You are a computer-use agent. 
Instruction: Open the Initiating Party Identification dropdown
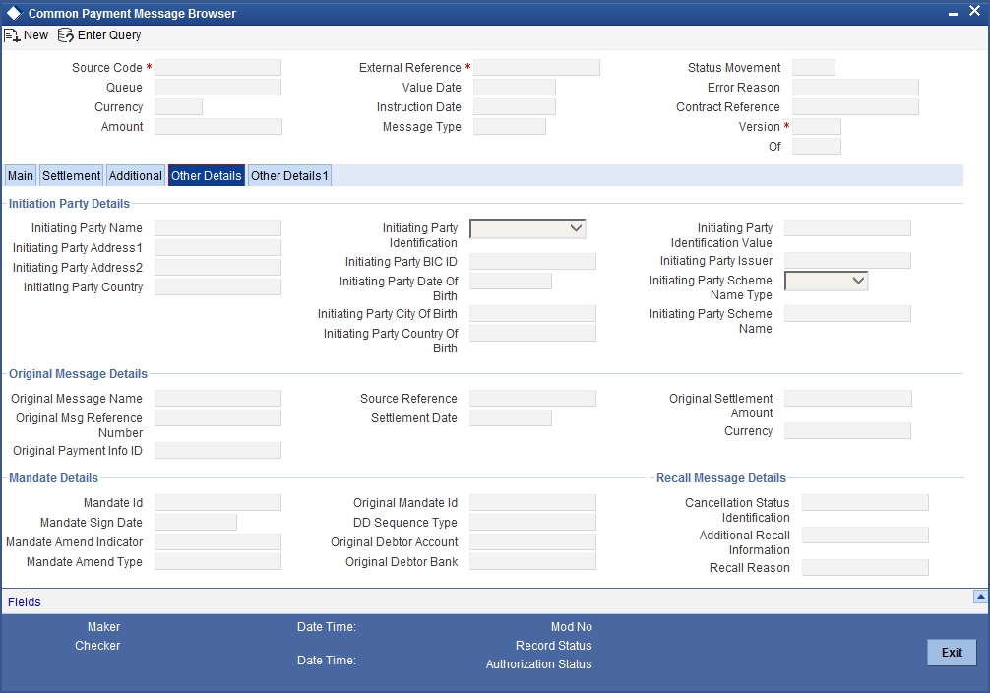[x=527, y=228]
